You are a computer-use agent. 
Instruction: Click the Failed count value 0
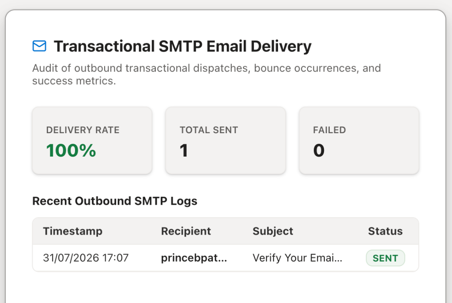(x=319, y=150)
